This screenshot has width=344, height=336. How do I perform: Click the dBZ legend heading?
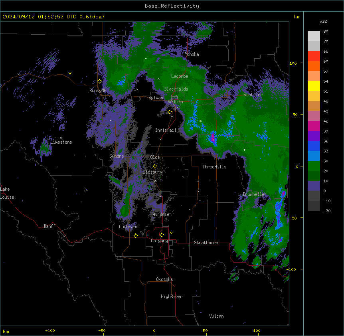click(323, 22)
